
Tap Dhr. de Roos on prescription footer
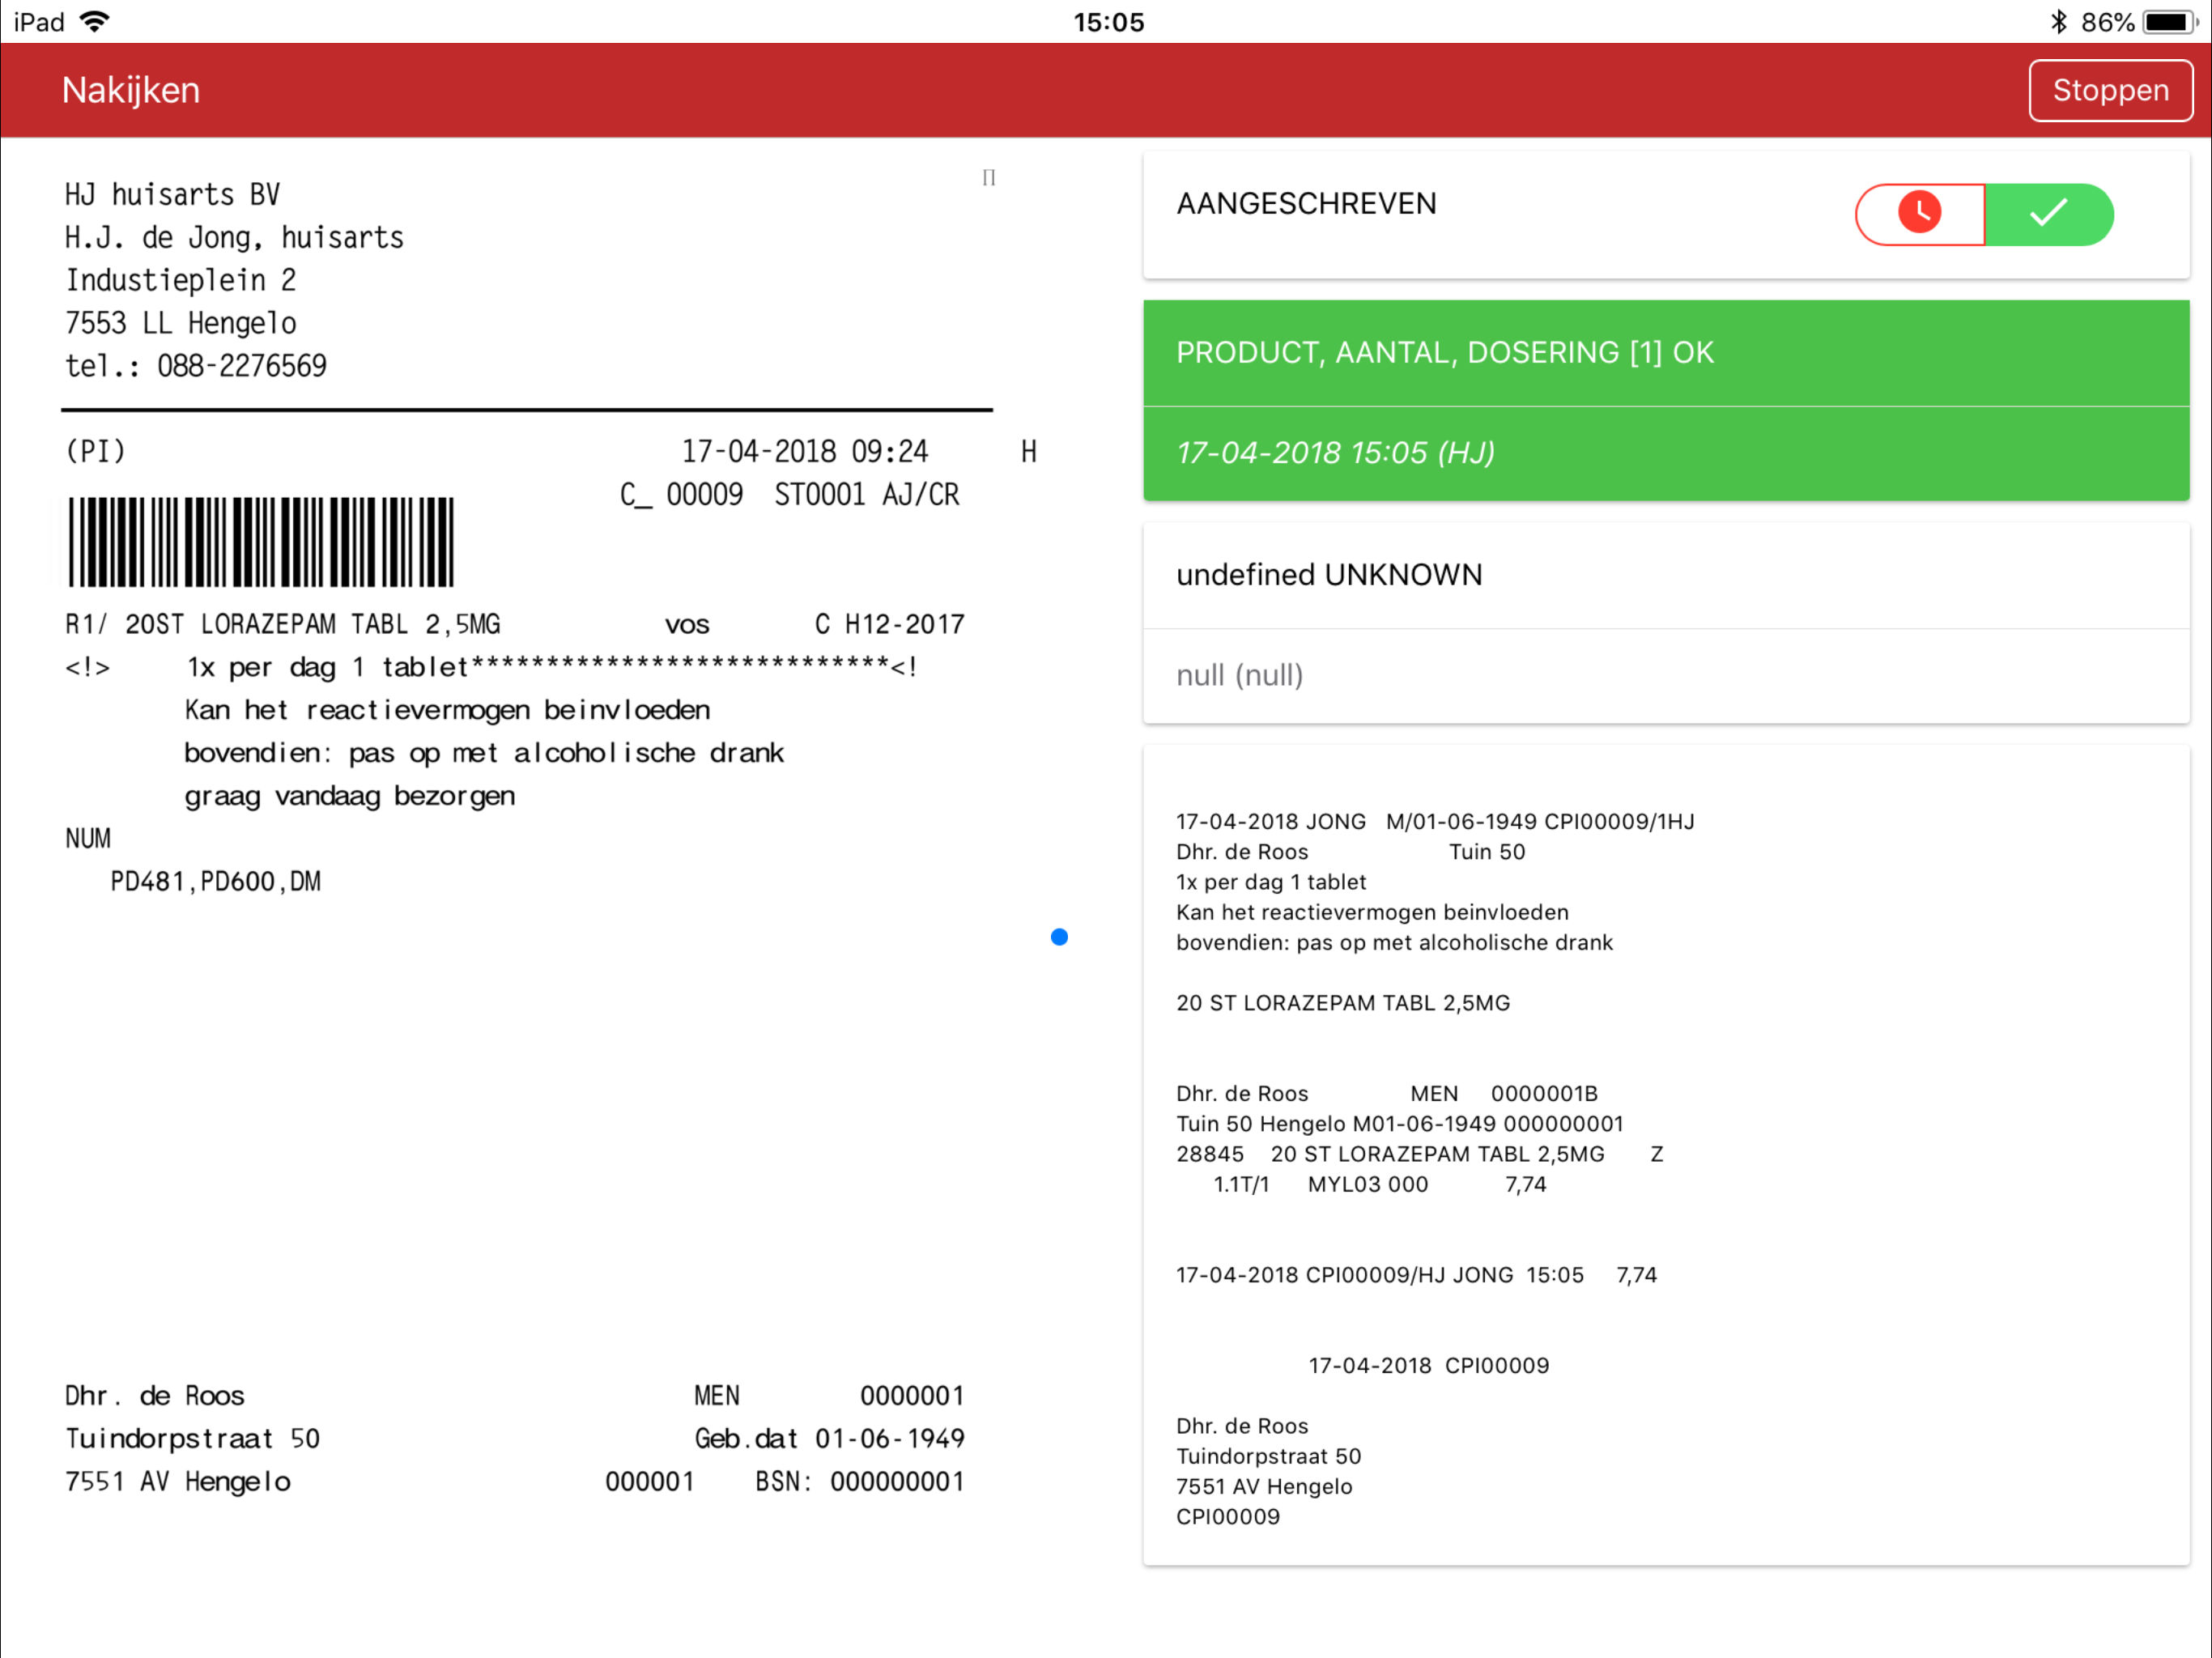154,1396
